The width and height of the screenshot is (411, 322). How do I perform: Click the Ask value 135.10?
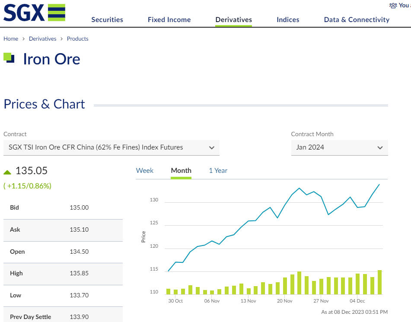click(x=79, y=230)
